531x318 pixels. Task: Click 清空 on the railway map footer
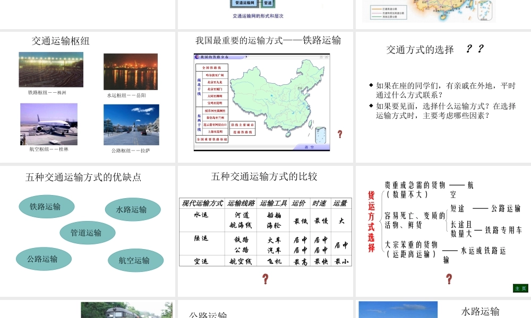tap(309, 147)
